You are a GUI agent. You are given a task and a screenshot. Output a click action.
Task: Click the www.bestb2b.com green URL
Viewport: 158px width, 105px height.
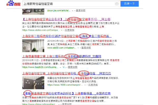(x=40, y=67)
